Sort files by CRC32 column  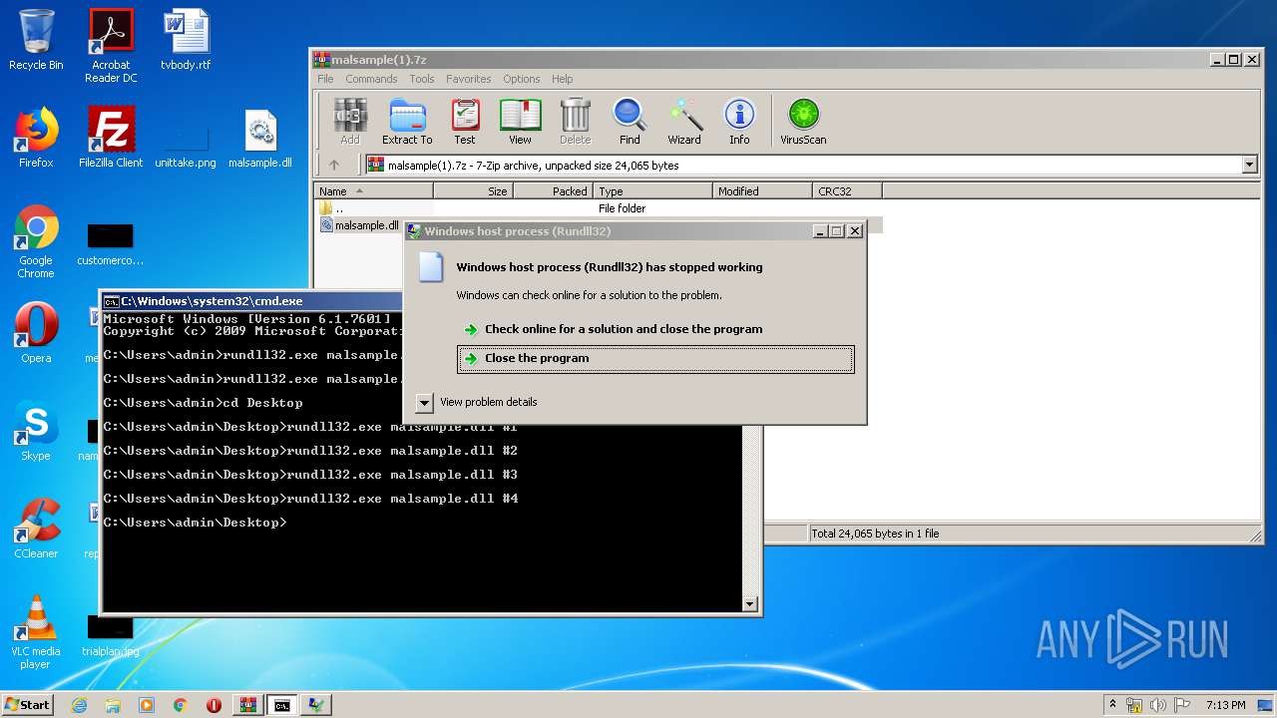847,191
